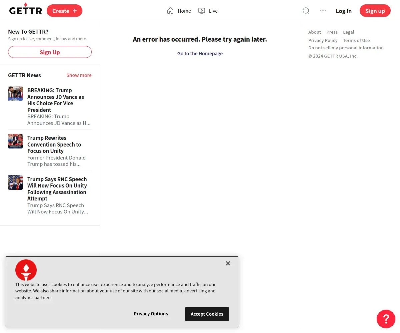Open 'Trump Announces JD Vance' headline
400x333 pixels.
[56, 100]
